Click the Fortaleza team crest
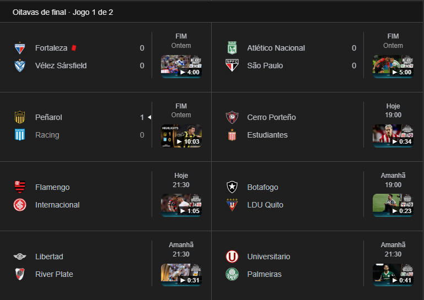The width and height of the screenshot is (424, 300). point(20,48)
